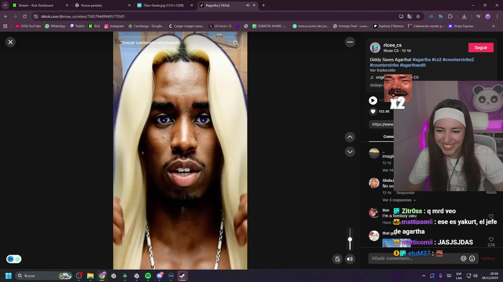
Task: Show more bookmarks chevron
Action: tap(494, 26)
